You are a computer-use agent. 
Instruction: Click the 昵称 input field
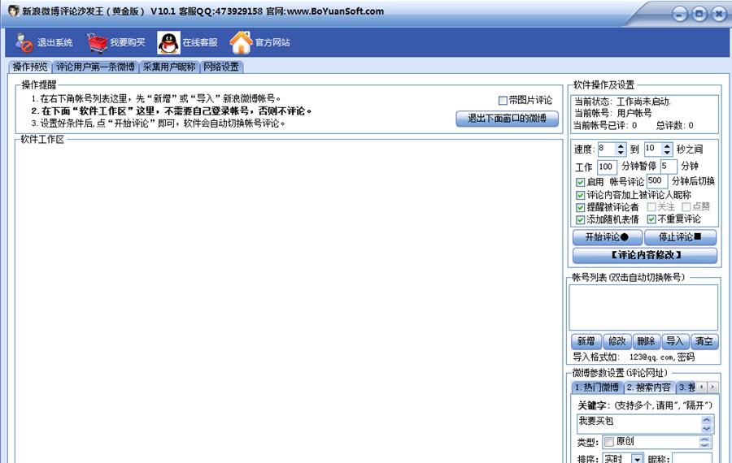[692, 458]
